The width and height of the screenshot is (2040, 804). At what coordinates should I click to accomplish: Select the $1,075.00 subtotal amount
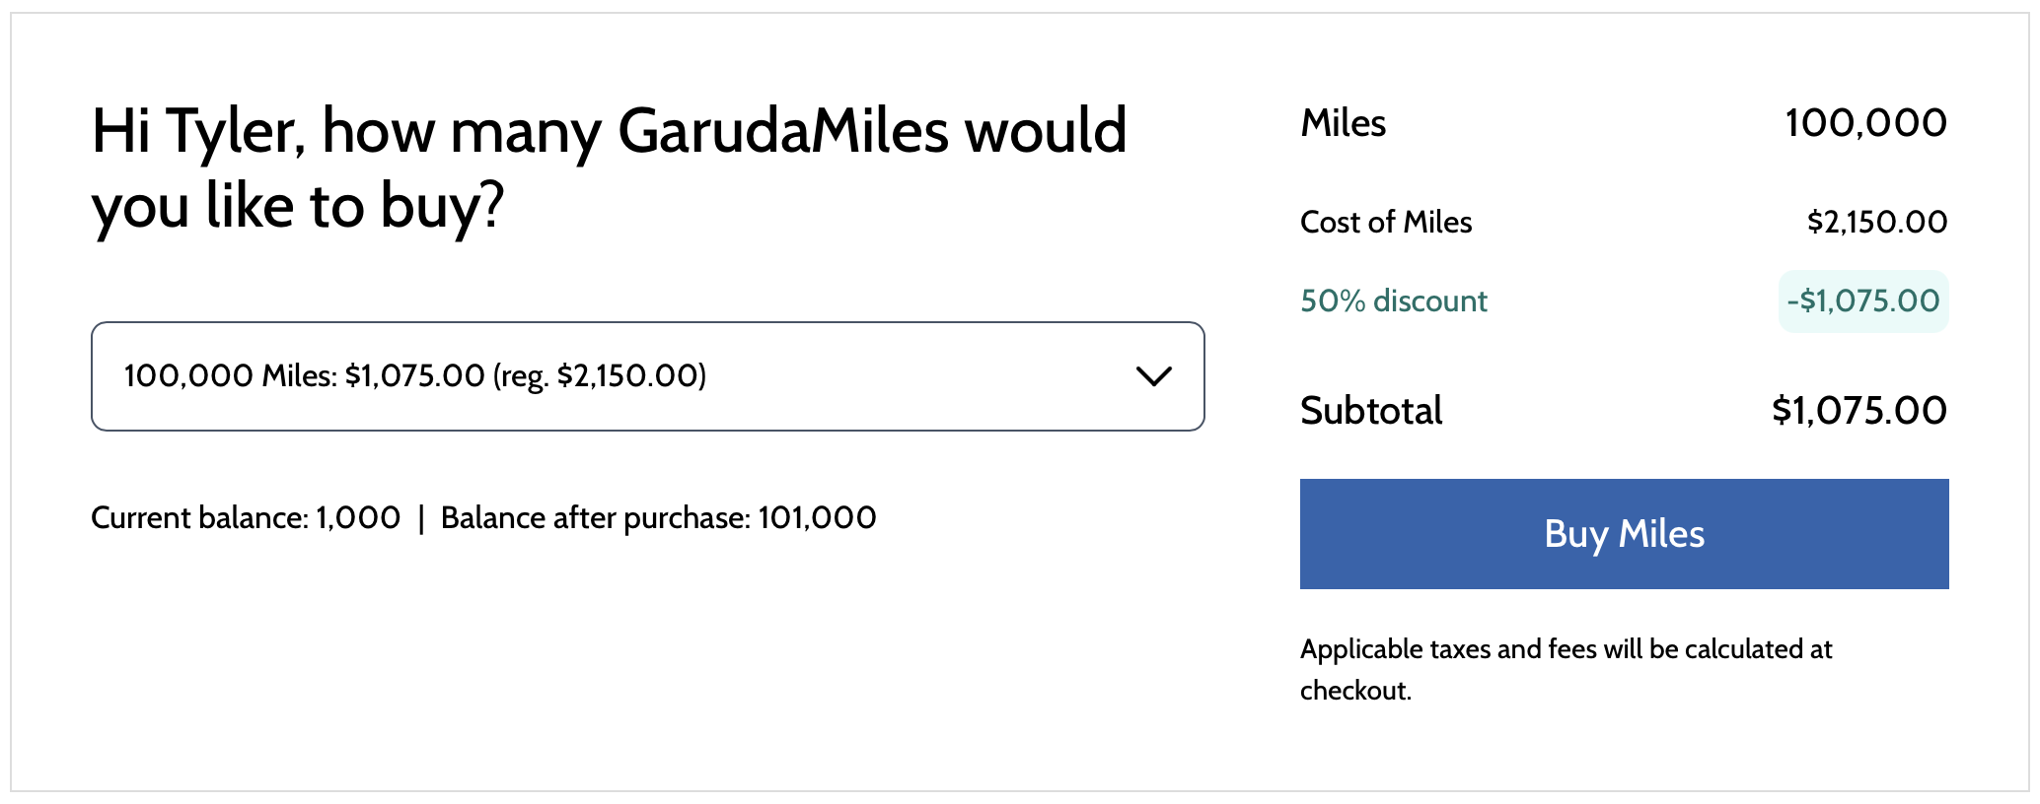pyautogui.click(x=1858, y=409)
